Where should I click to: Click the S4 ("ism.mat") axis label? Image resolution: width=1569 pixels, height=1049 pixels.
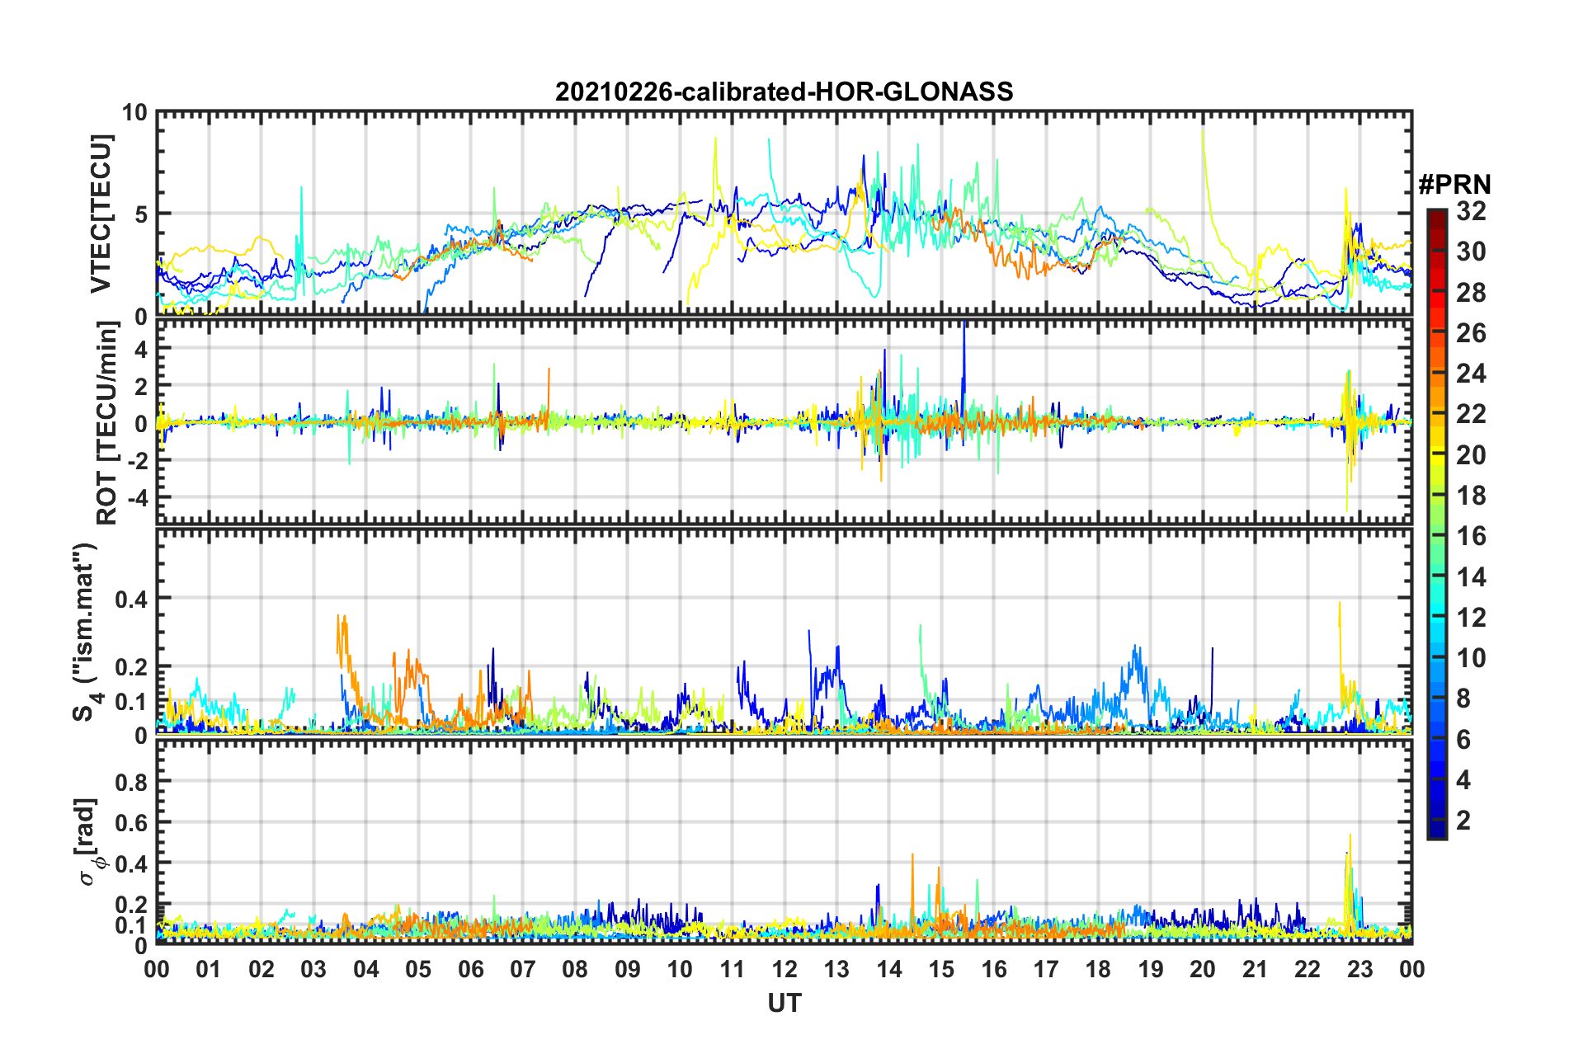(x=87, y=632)
